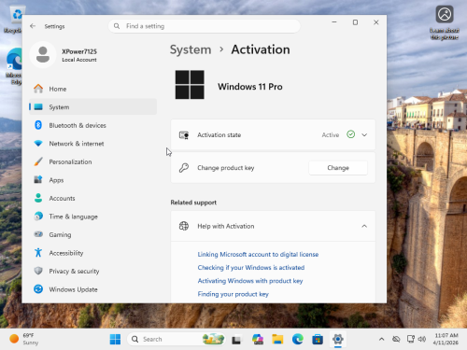Image resolution: width=467 pixels, height=350 pixels.
Task: Open Privacy & security settings
Action: click(x=92, y=271)
